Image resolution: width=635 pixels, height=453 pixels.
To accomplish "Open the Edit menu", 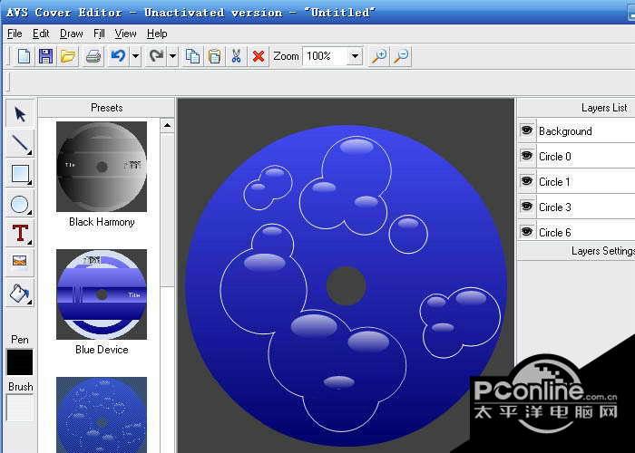I will pyautogui.click(x=41, y=34).
